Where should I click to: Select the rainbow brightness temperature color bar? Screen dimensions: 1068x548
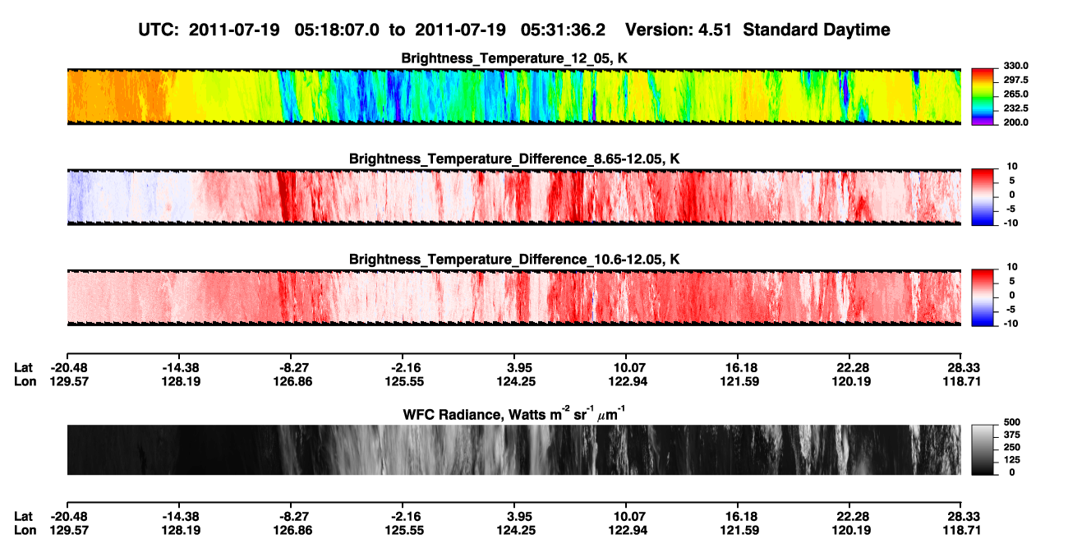pos(983,96)
